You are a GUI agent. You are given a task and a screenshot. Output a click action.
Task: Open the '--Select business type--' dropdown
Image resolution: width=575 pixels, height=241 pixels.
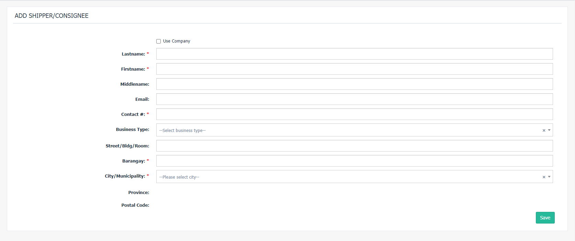coord(347,130)
